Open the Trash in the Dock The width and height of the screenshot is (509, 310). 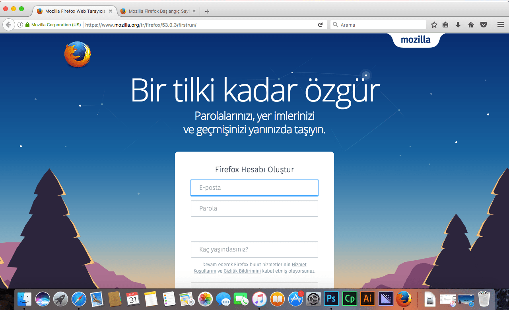(x=484, y=299)
